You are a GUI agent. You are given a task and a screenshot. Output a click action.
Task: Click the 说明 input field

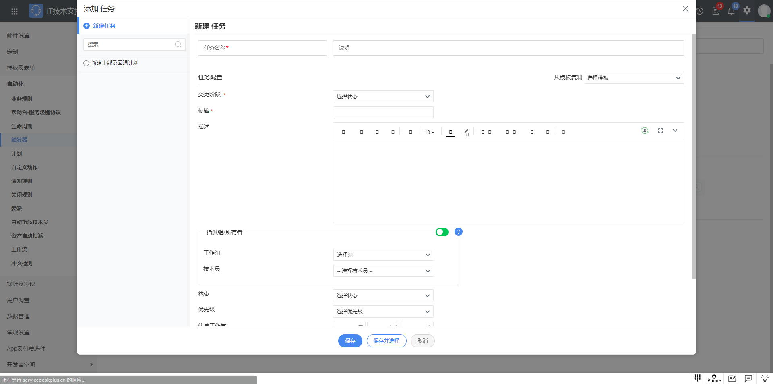(508, 48)
